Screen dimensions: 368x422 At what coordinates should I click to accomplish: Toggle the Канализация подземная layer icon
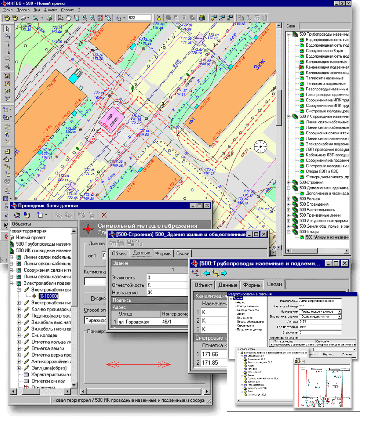pyautogui.click(x=301, y=67)
